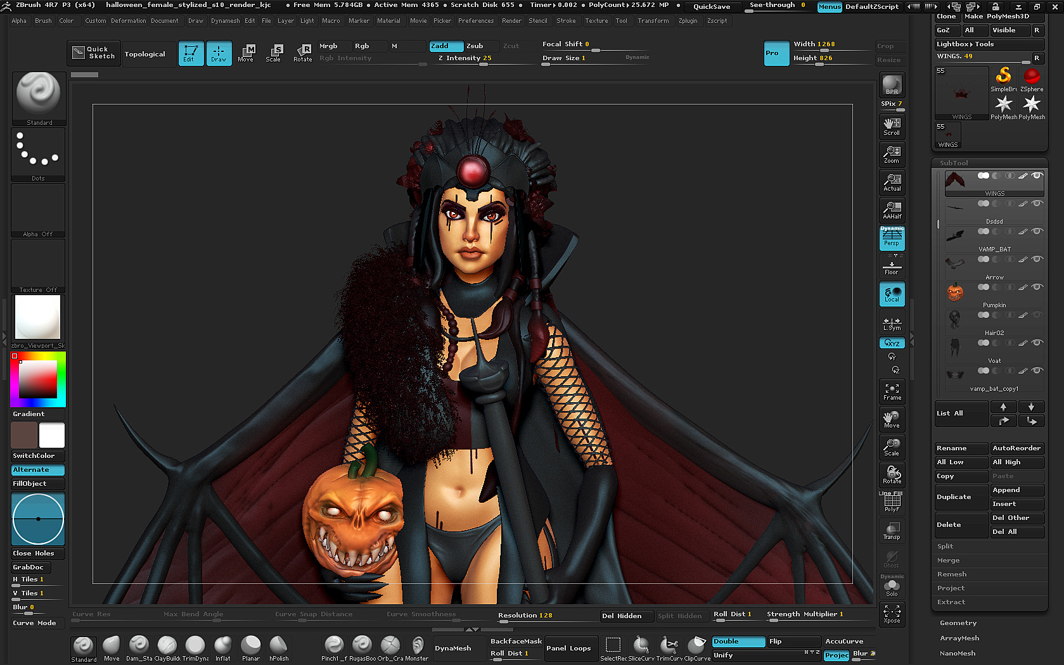
Task: Toggle the Floor grid
Action: pyautogui.click(x=892, y=267)
